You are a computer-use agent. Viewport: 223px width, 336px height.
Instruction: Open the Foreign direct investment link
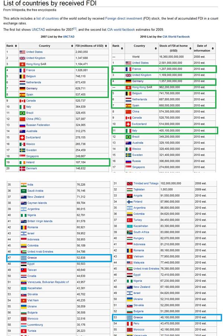point(124,19)
